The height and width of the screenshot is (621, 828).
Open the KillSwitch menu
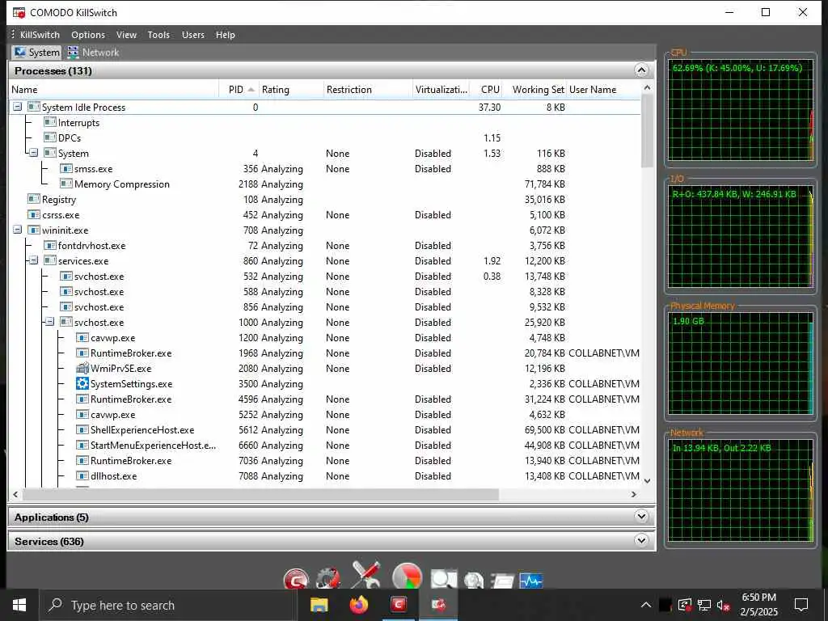[40, 35]
